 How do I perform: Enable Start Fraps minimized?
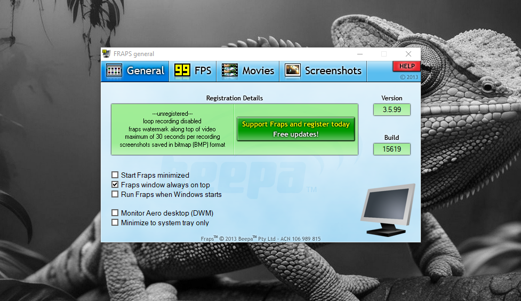tap(115, 175)
